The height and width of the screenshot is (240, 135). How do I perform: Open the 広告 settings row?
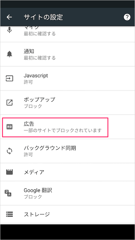(x=67, y=127)
